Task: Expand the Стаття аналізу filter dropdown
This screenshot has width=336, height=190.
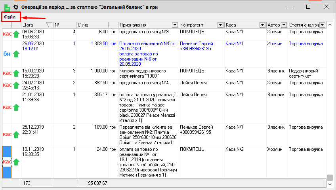Action: tap(322, 25)
